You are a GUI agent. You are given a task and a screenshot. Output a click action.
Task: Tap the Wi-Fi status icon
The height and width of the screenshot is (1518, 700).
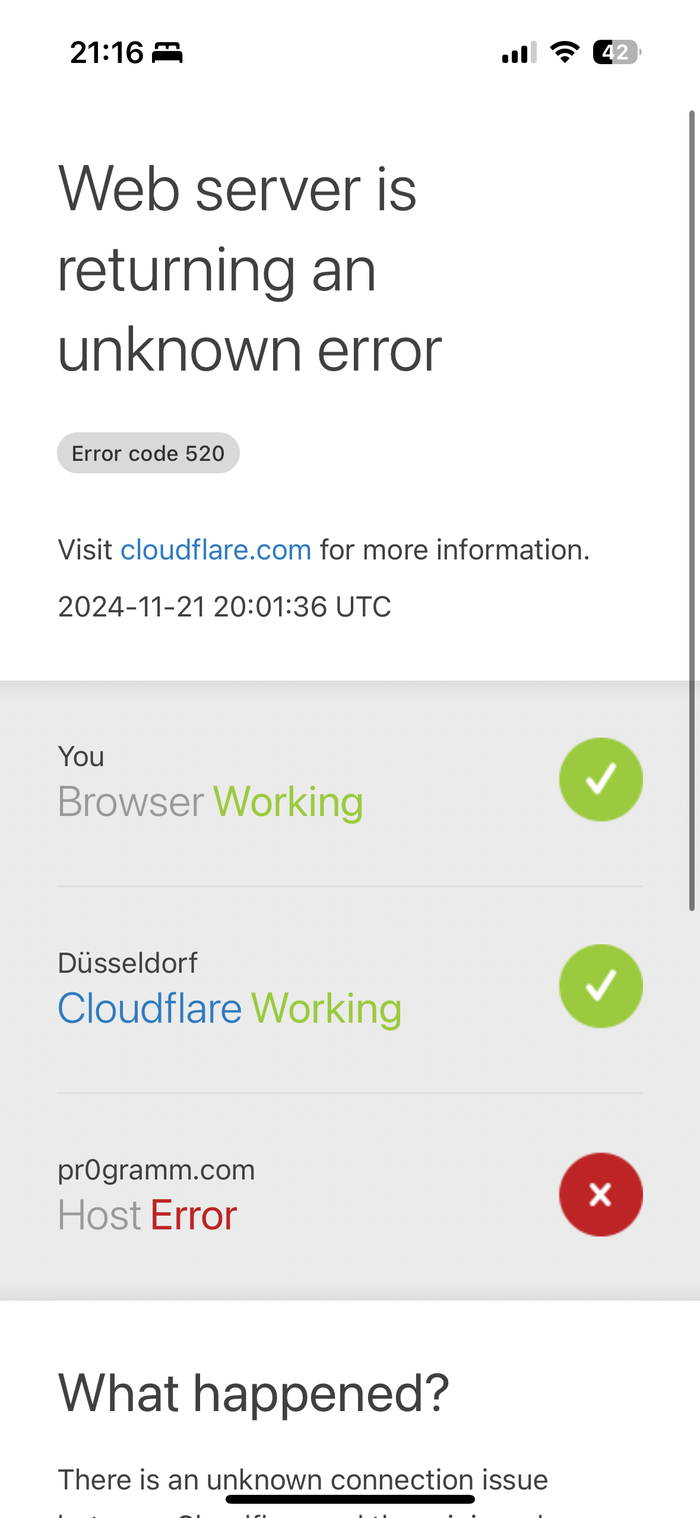tap(565, 52)
